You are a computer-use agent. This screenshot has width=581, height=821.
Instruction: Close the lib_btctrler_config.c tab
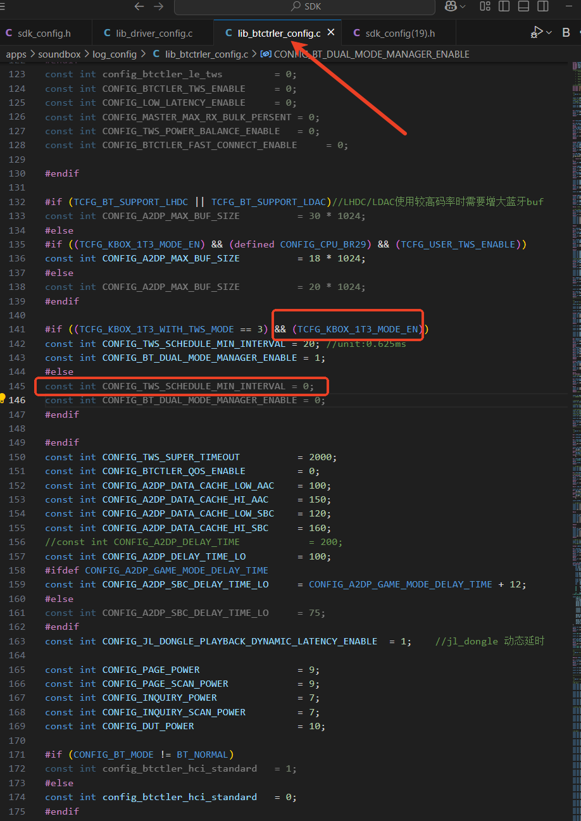point(330,33)
